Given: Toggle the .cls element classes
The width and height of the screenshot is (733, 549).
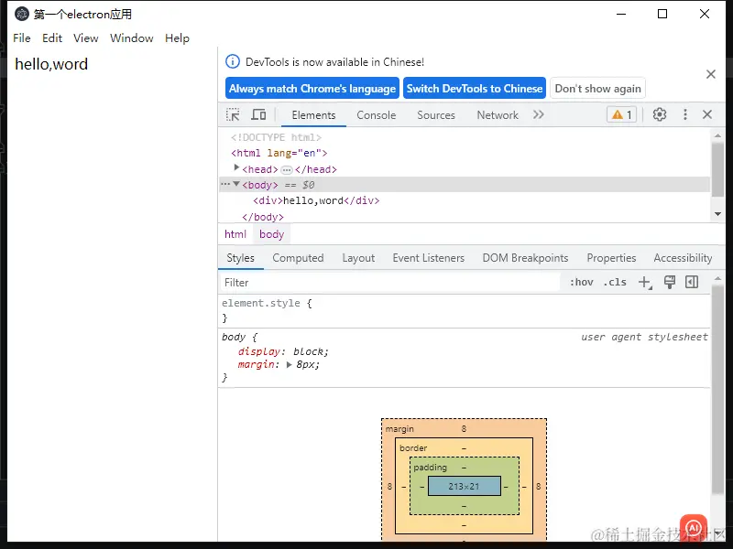Looking at the screenshot, I should 615,282.
